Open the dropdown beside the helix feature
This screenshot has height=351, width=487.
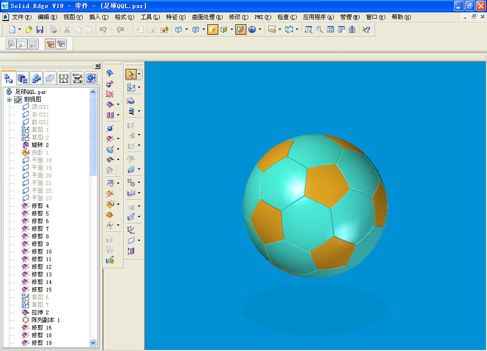click(x=139, y=111)
